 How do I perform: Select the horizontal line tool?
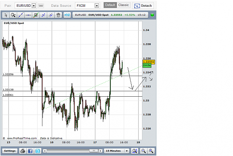coord(28,15)
